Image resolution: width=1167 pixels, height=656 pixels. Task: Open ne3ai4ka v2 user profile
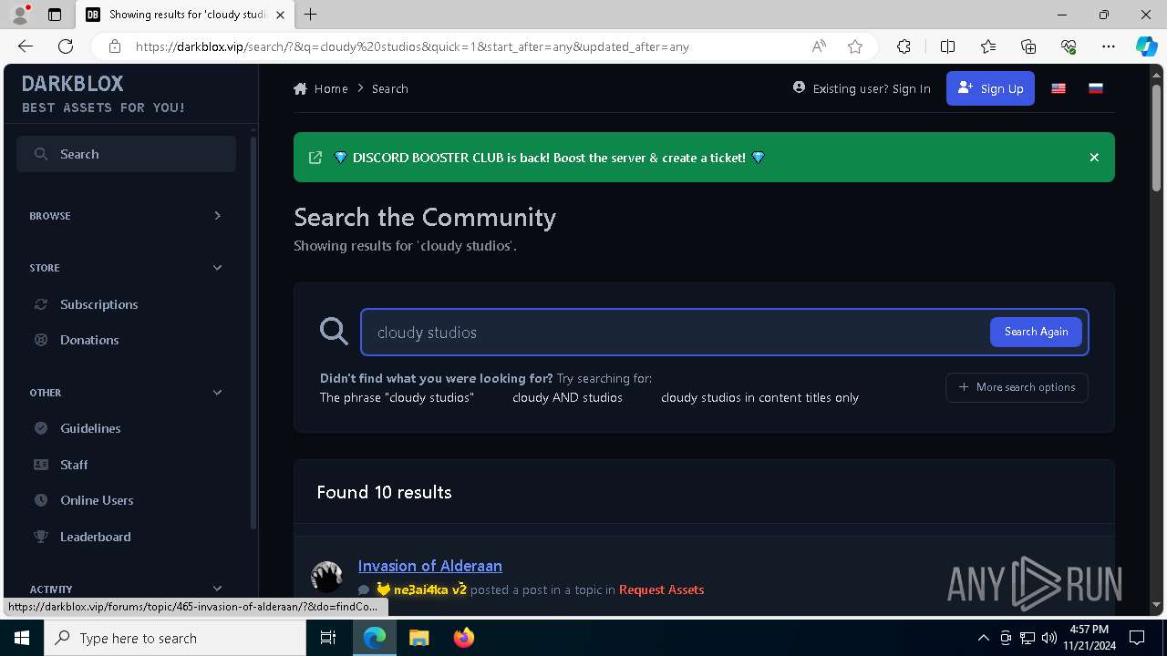(x=429, y=589)
